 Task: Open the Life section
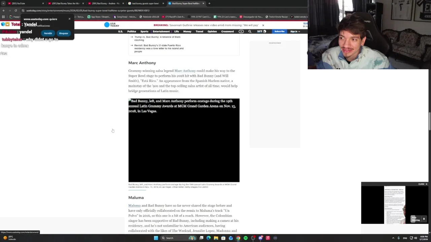(176, 32)
